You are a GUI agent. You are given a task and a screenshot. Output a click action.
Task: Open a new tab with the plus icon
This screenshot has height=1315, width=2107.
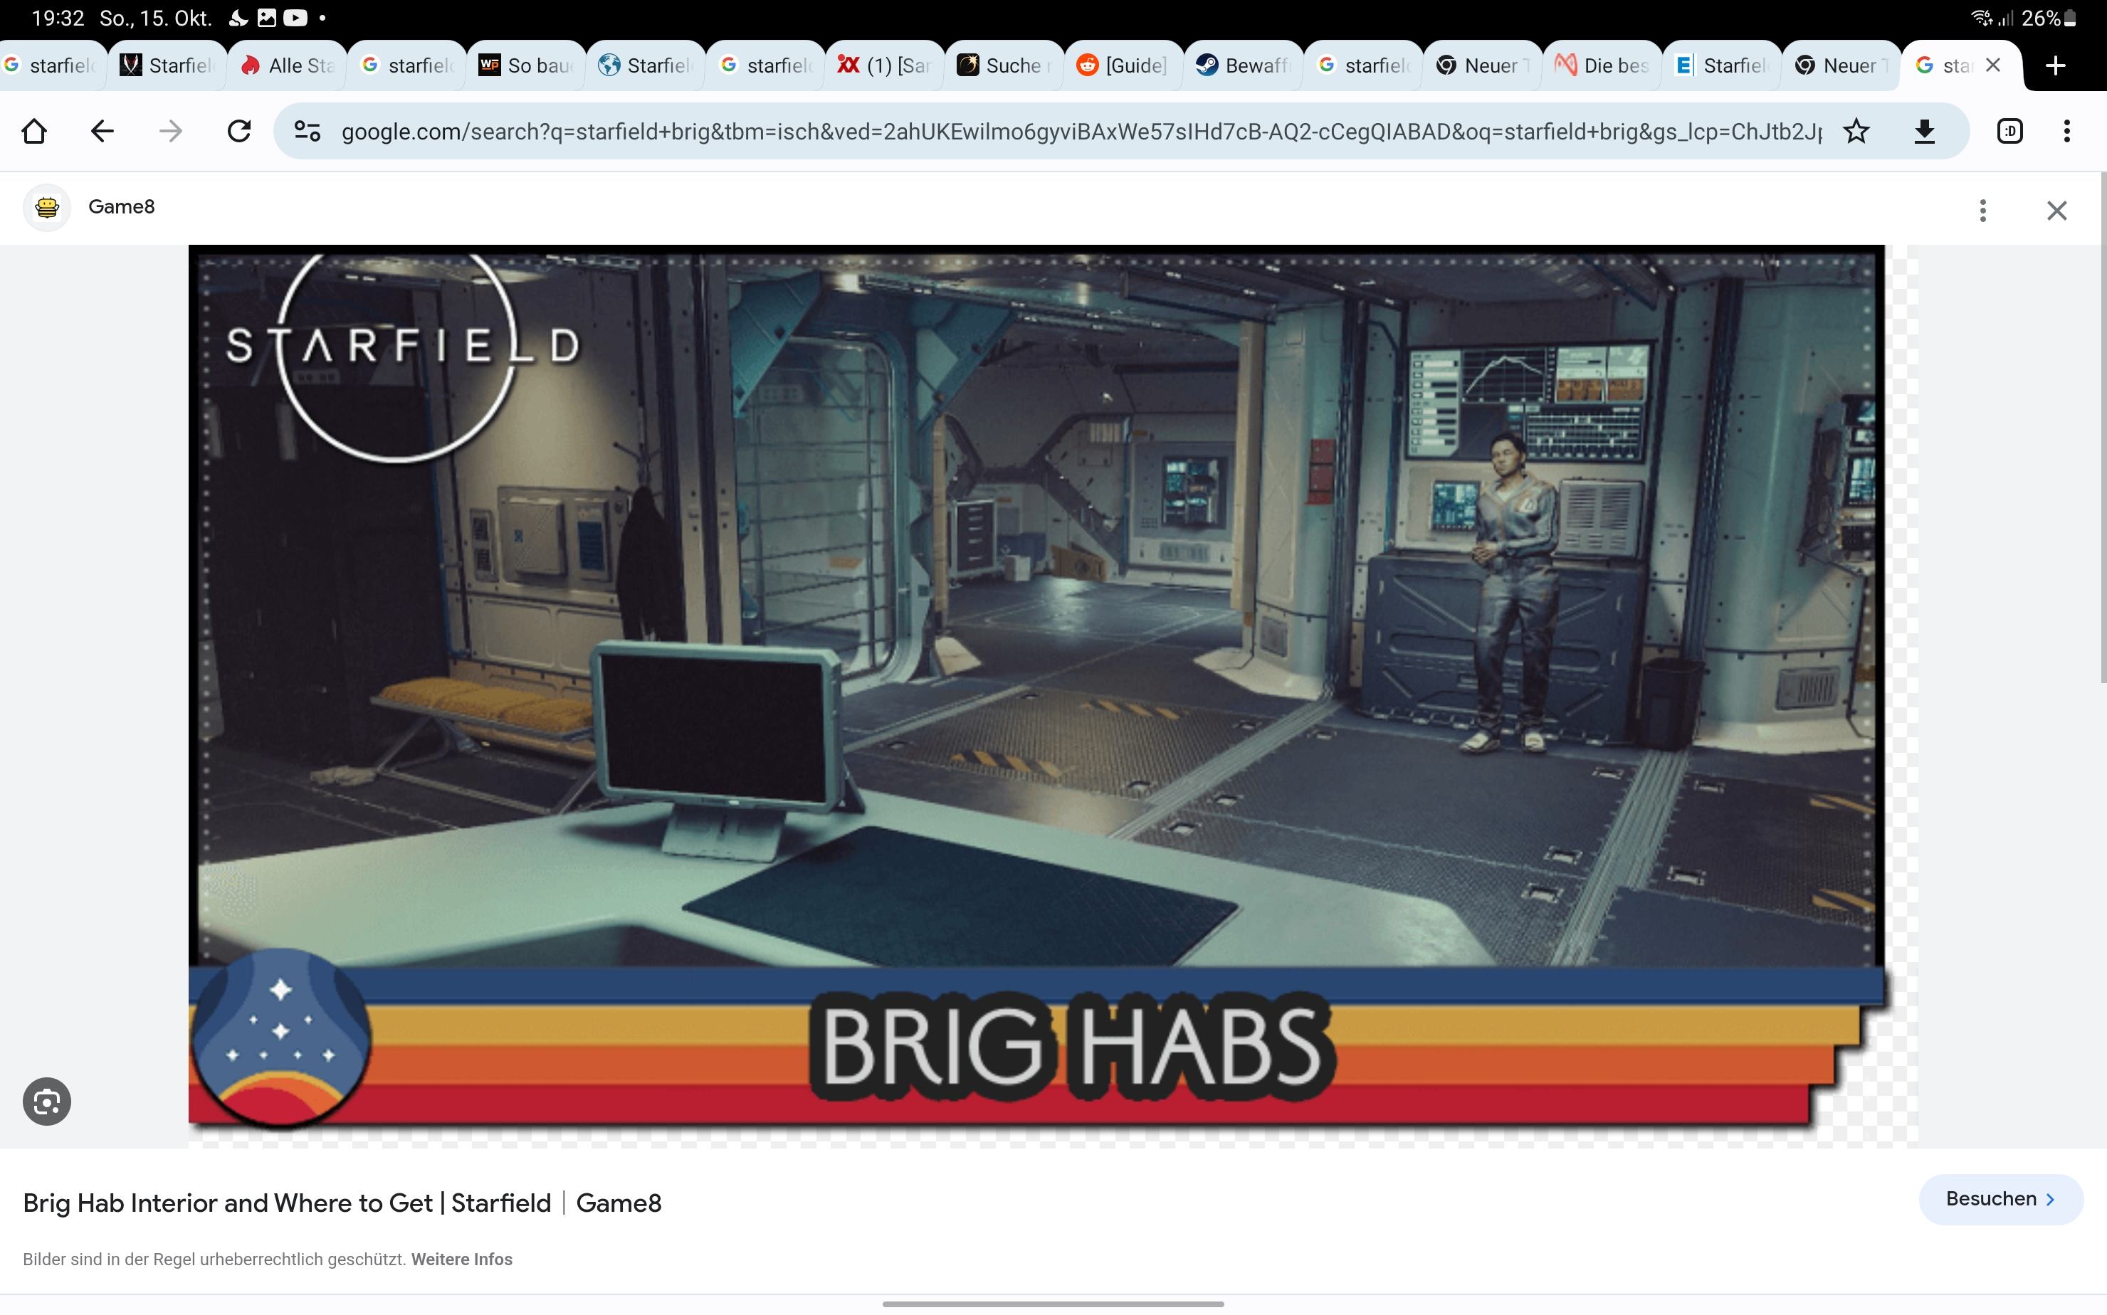tap(2056, 65)
